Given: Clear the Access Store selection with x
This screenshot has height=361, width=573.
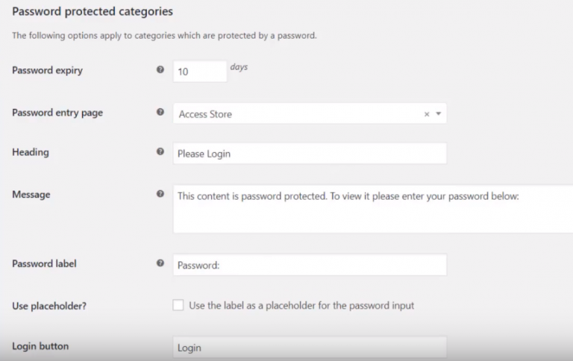Looking at the screenshot, I should click(x=427, y=114).
